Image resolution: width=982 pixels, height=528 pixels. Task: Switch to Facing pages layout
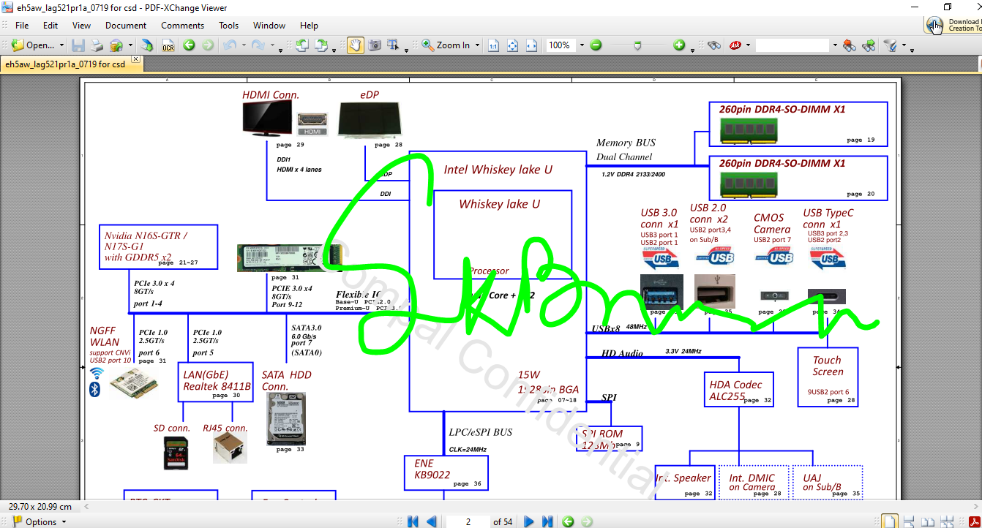click(927, 521)
